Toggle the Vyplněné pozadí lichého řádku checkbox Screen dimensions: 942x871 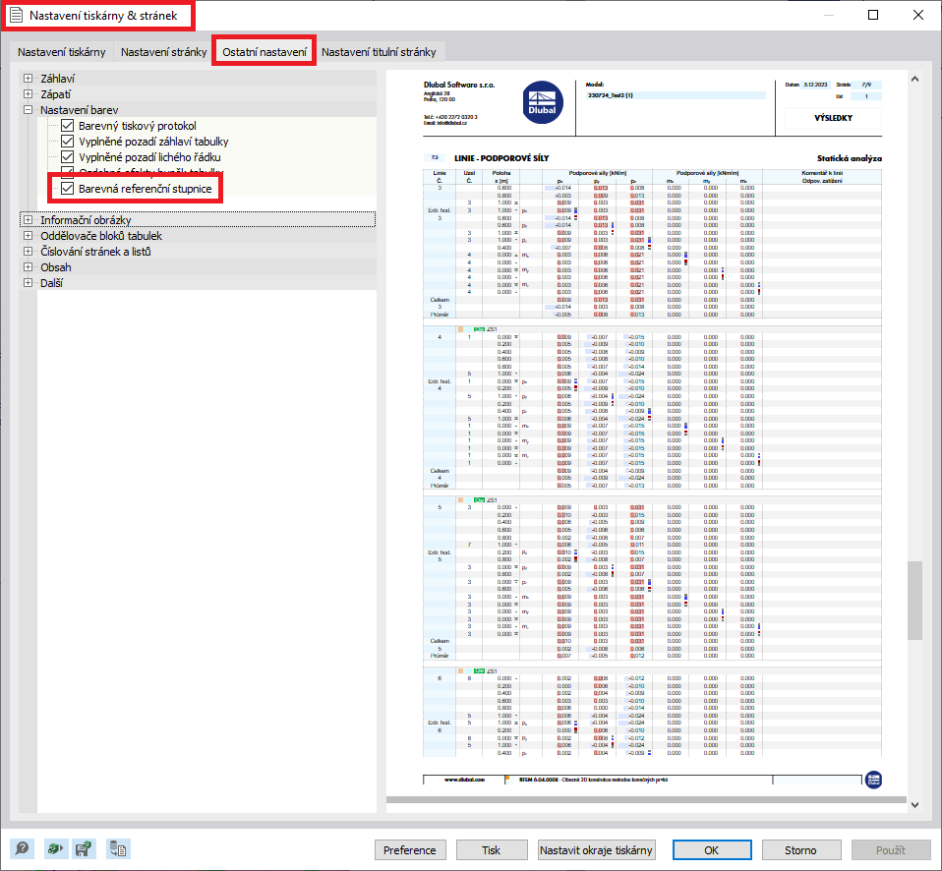[x=68, y=156]
